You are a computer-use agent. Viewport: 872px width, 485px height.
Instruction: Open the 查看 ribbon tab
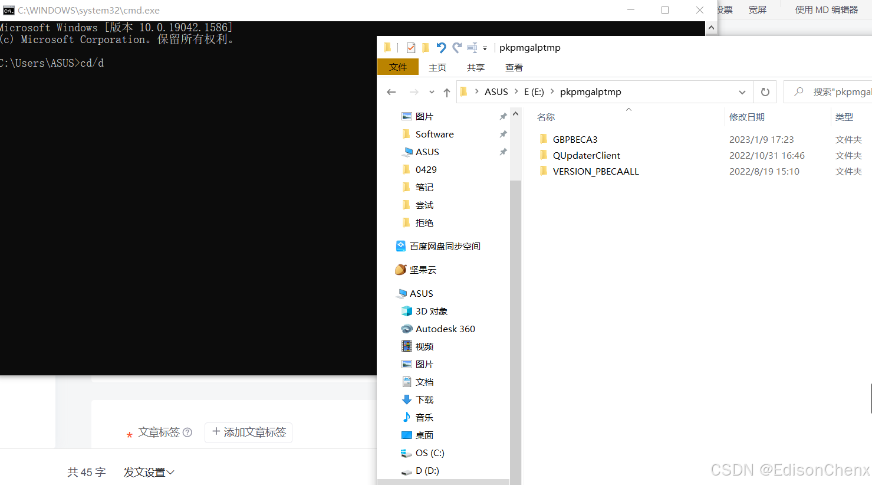tap(514, 68)
